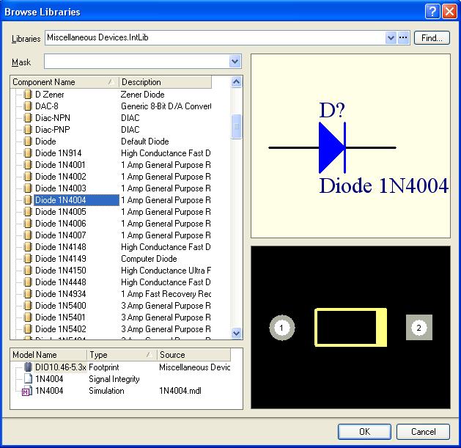The width and height of the screenshot is (461, 448).
Task: Sort by Description column header
Action: click(165, 82)
